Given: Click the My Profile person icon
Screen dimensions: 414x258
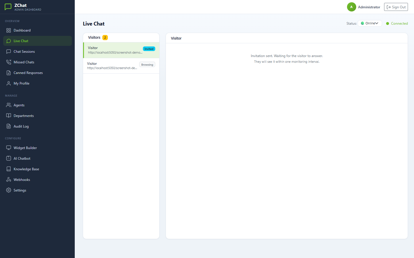Looking at the screenshot, I should click(9, 83).
